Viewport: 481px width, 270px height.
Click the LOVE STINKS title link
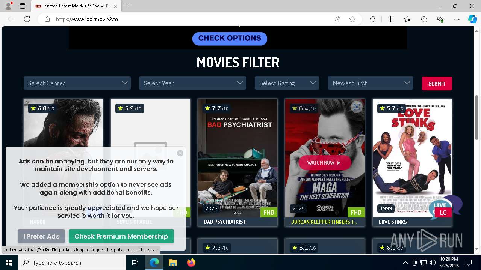click(393, 222)
